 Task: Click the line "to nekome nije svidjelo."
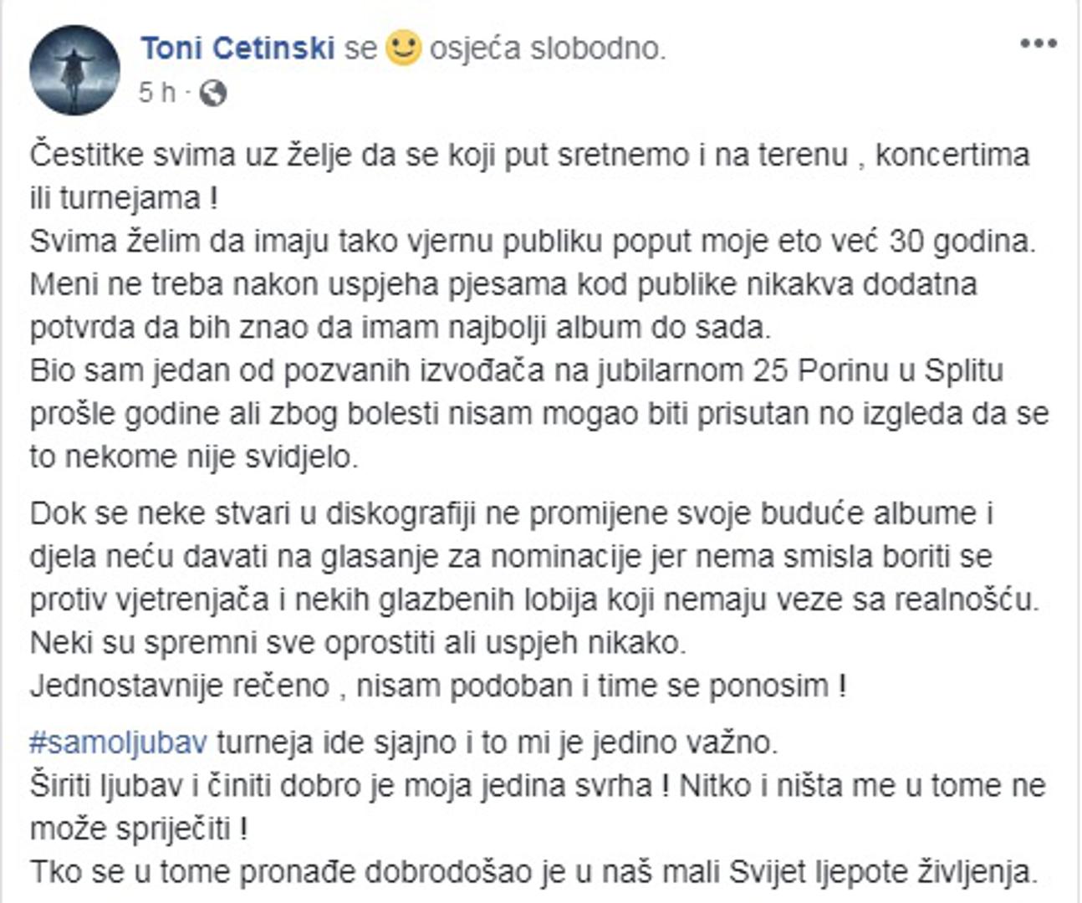193,457
